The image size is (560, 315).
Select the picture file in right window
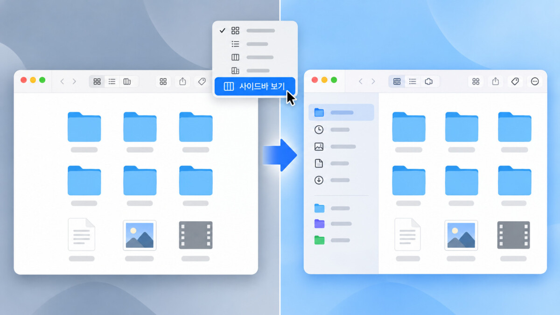[461, 235]
